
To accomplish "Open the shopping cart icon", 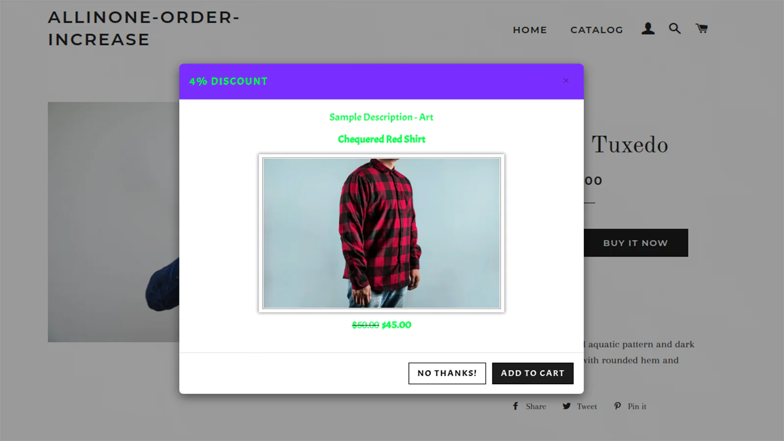I will (x=702, y=28).
